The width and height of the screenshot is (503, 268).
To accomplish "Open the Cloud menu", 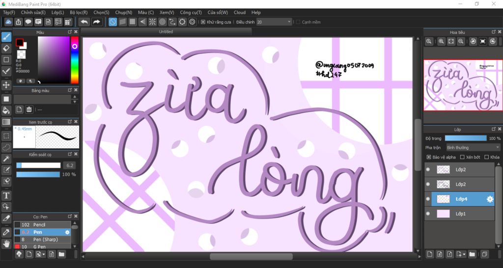I will (240, 12).
